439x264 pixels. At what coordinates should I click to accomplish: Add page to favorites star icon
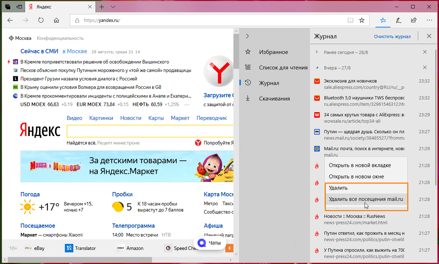[362, 20]
